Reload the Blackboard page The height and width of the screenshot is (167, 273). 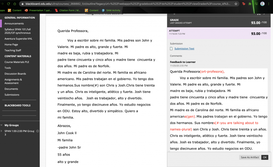[x=8, y=4]
